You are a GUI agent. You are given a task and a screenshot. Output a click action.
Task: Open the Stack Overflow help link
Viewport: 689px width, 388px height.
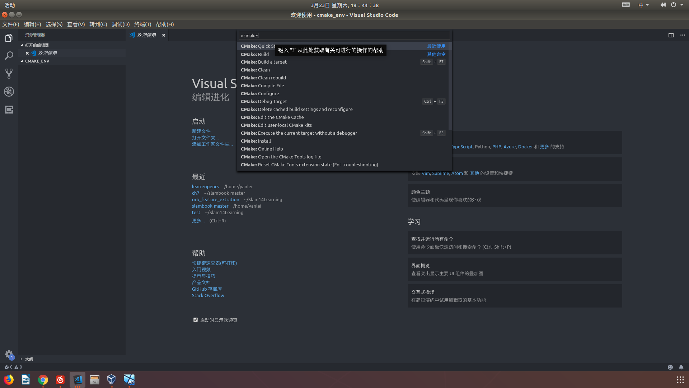click(x=208, y=295)
